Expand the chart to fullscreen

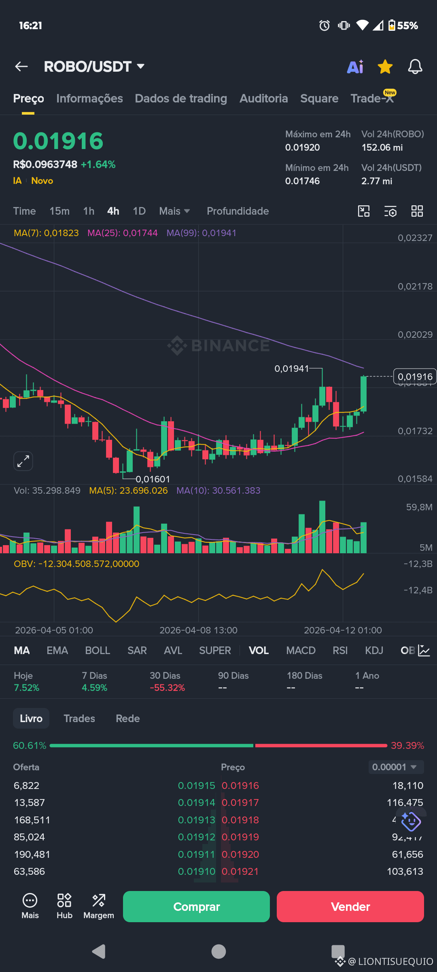coord(23,461)
